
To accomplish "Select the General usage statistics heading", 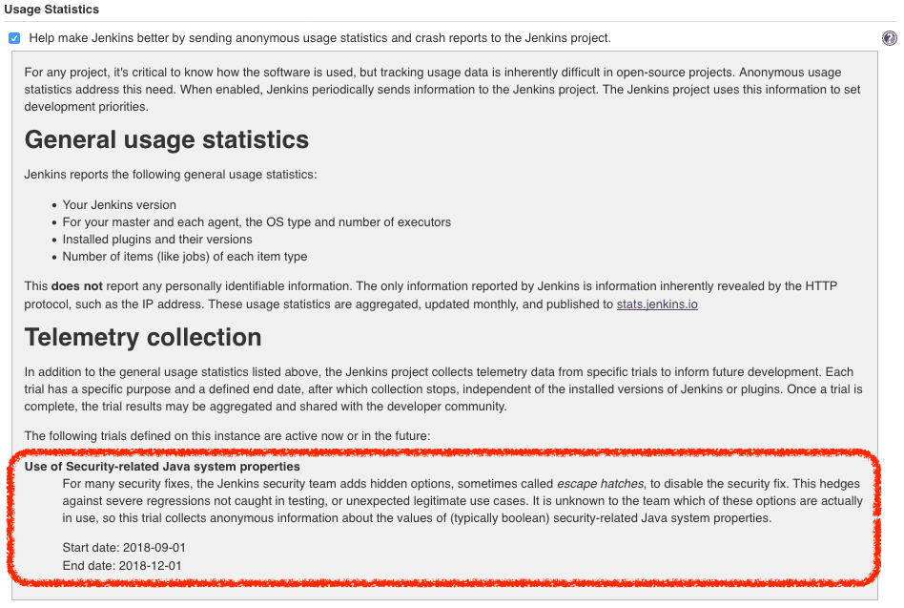I will pos(166,140).
